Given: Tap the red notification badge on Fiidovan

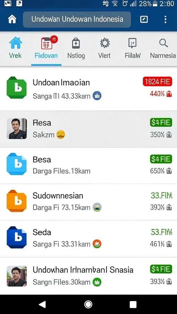Looking at the screenshot, I should 54,40.
